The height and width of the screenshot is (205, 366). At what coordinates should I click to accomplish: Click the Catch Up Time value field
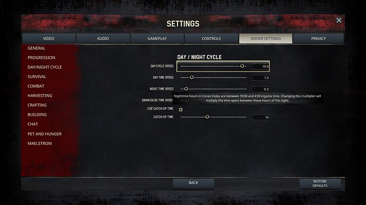point(260,117)
